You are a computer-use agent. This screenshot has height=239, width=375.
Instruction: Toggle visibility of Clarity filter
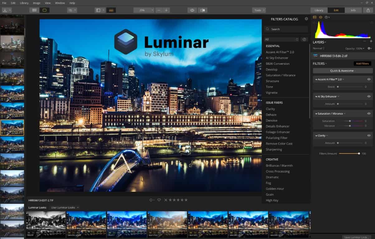pos(369,136)
